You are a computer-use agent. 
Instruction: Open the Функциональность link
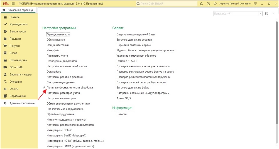point(58,34)
